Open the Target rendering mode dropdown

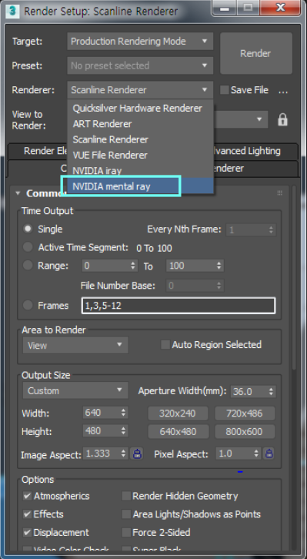140,42
